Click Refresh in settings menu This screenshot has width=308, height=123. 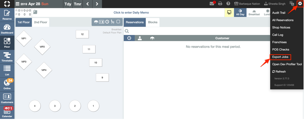[279, 72]
